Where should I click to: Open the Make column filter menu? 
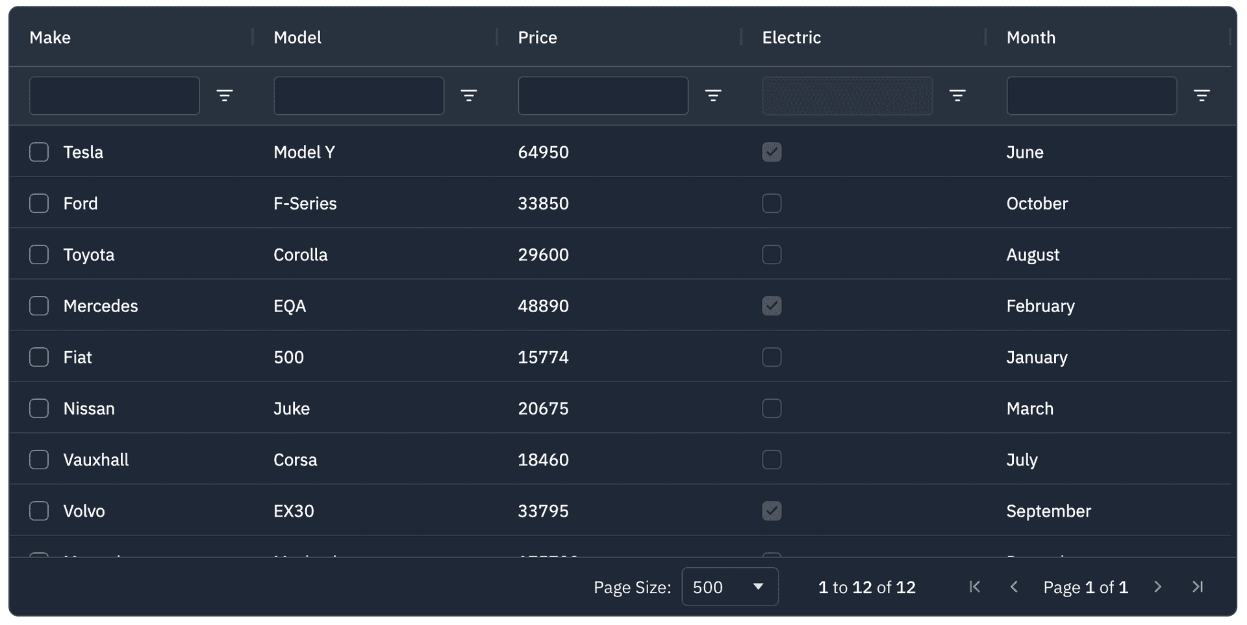[x=225, y=96]
